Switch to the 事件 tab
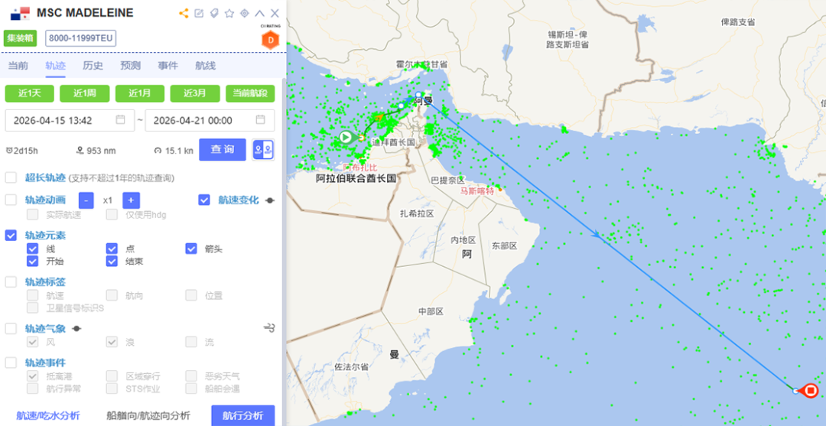 click(x=168, y=66)
